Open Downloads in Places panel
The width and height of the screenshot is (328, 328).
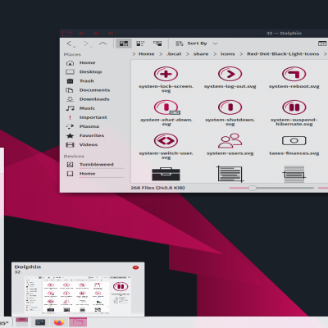(94, 99)
